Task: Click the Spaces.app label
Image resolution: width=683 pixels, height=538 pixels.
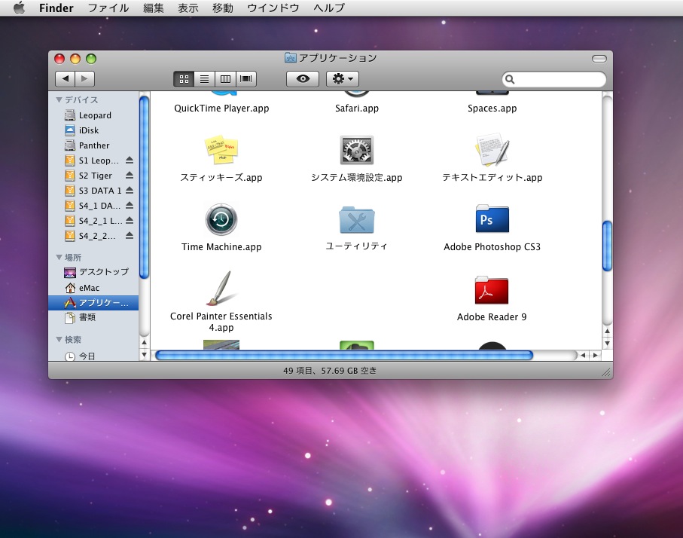Action: [x=492, y=108]
